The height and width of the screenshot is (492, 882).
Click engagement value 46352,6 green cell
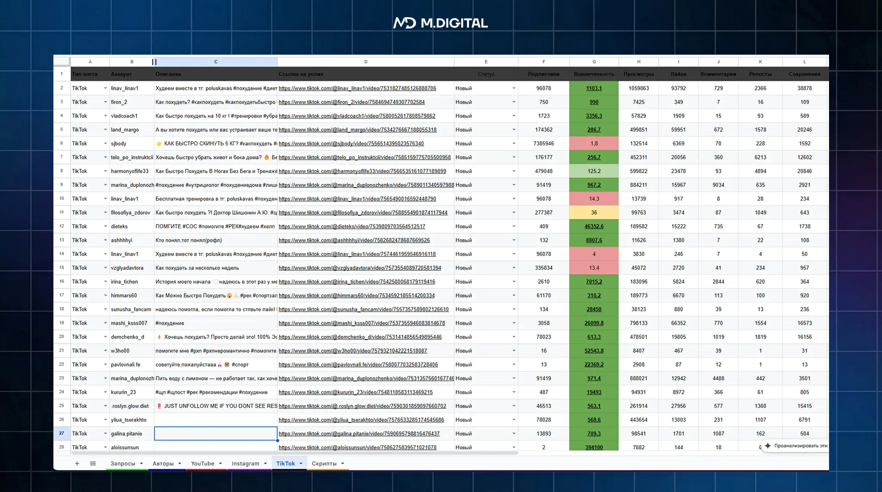[594, 226]
